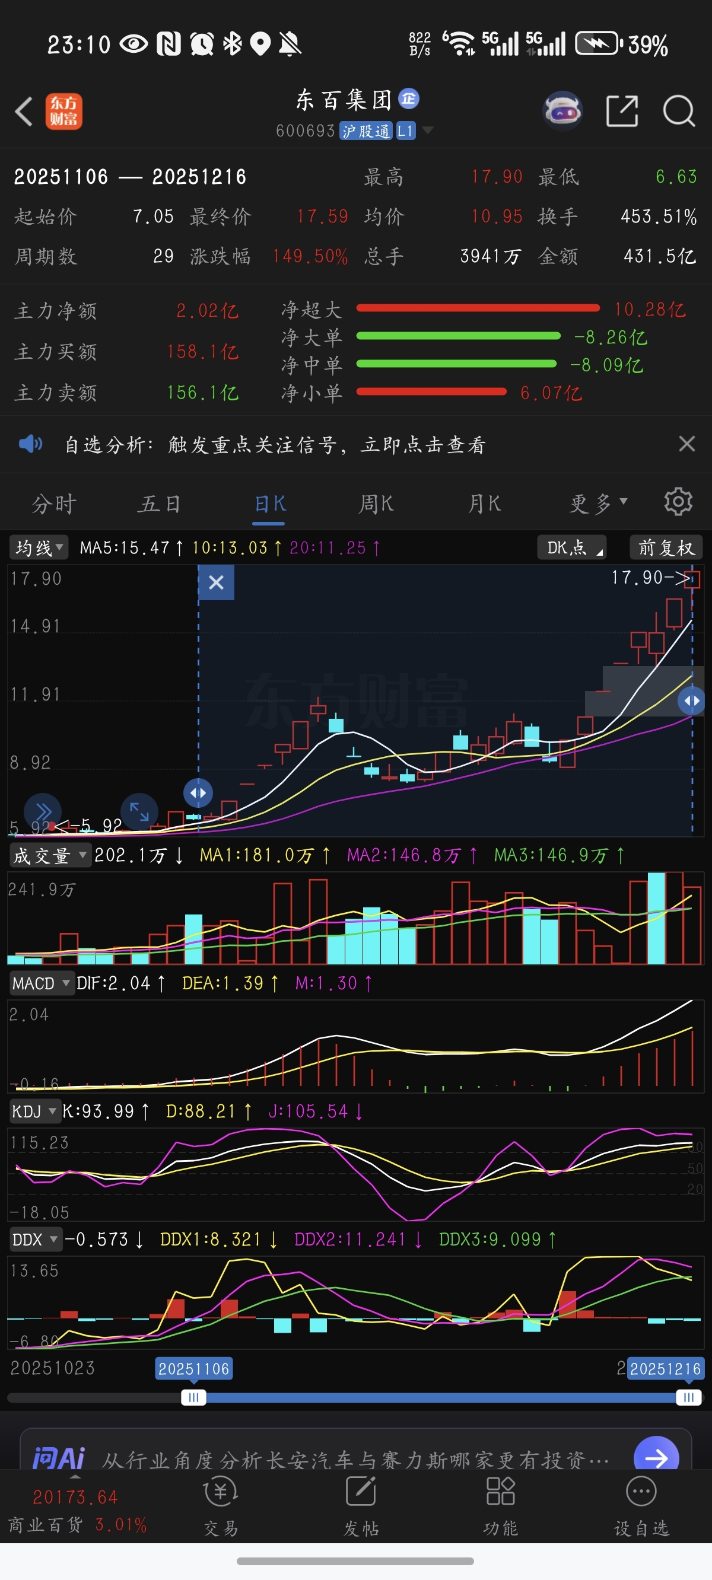Tap the 净小单 6.07亿 value
This screenshot has height=1580, width=712.
[x=551, y=393]
